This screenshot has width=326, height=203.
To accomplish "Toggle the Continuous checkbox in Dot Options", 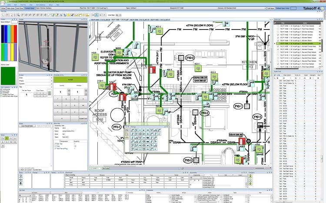I will pos(1,89).
